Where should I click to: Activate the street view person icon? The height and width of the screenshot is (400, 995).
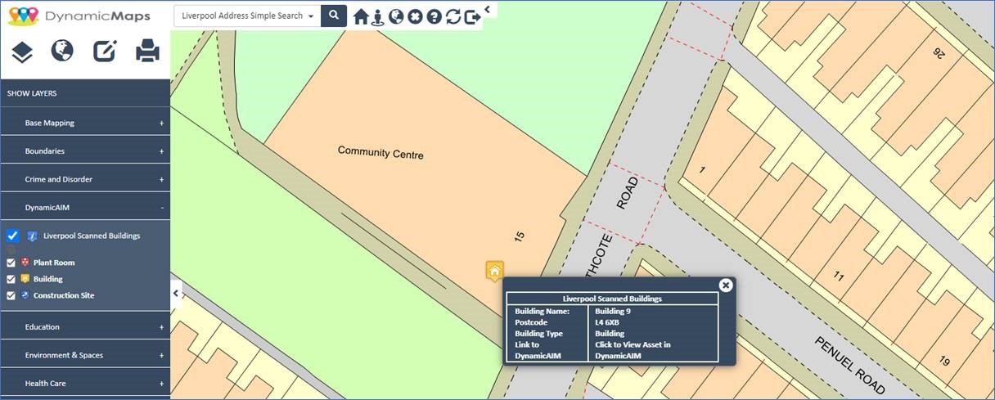click(x=377, y=16)
